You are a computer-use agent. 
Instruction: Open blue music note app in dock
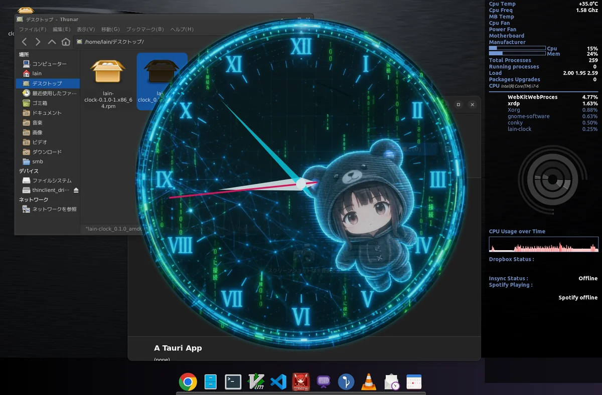coord(346,382)
